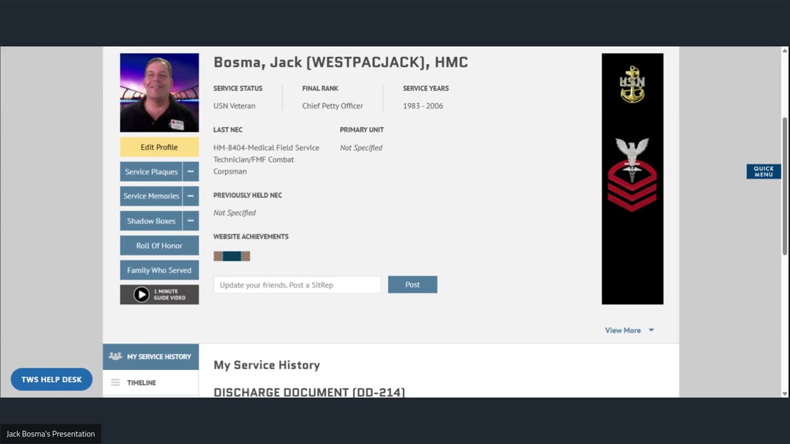Viewport: 790px width, 444px height.
Task: Click the Edit Profile button
Action: 159,147
